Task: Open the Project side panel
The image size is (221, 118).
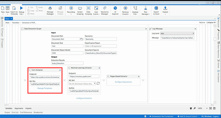Action: [2, 33]
